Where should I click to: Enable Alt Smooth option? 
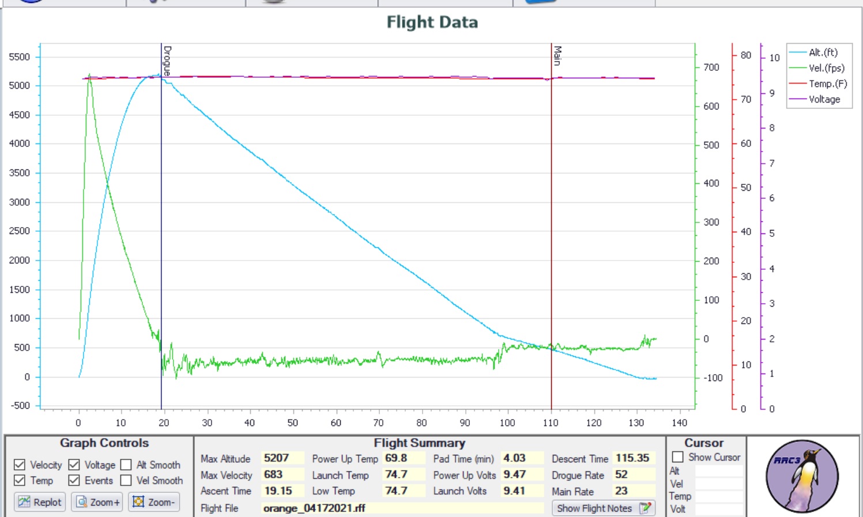tap(126, 465)
